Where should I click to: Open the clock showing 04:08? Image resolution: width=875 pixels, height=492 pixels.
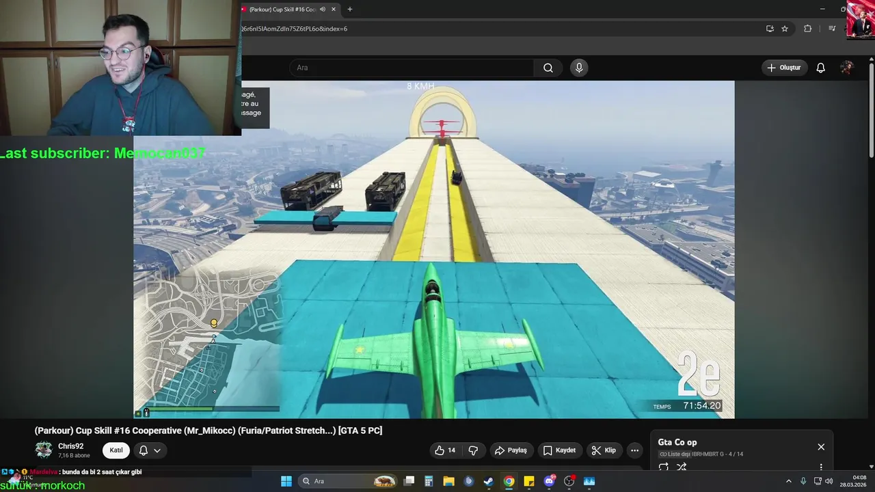852,481
